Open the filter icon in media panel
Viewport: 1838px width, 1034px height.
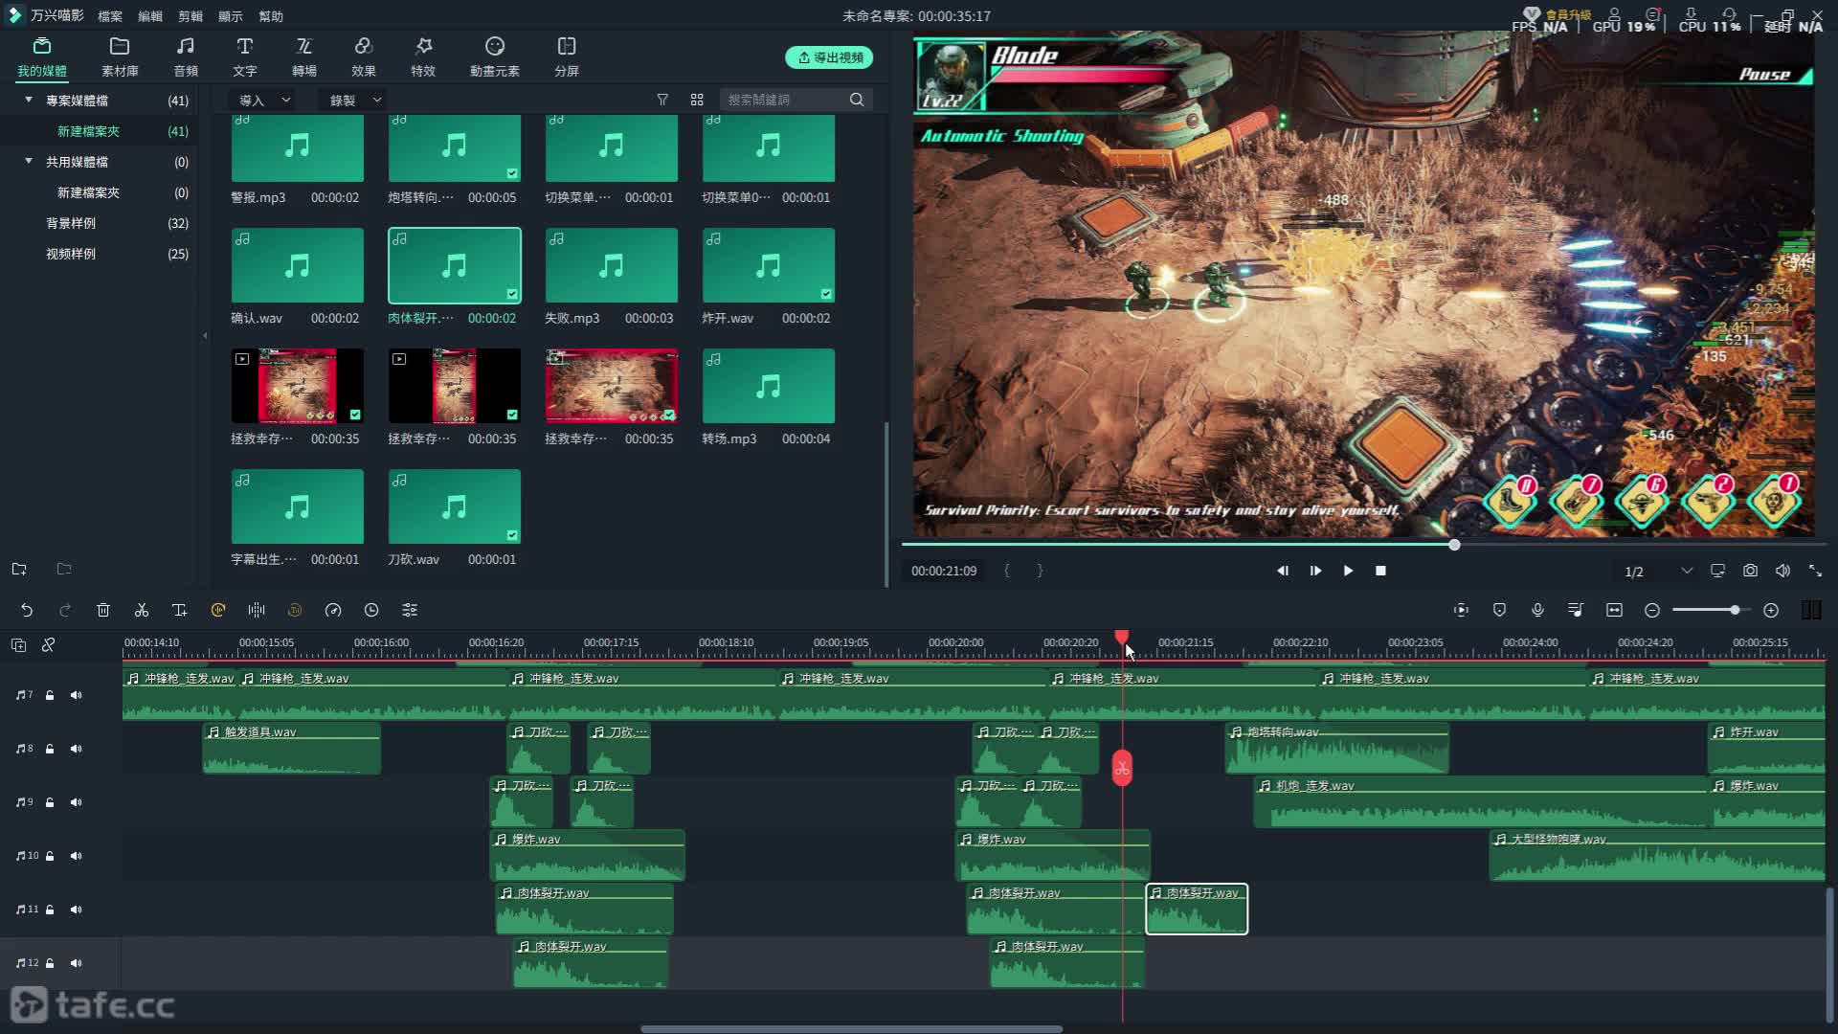pos(662,100)
